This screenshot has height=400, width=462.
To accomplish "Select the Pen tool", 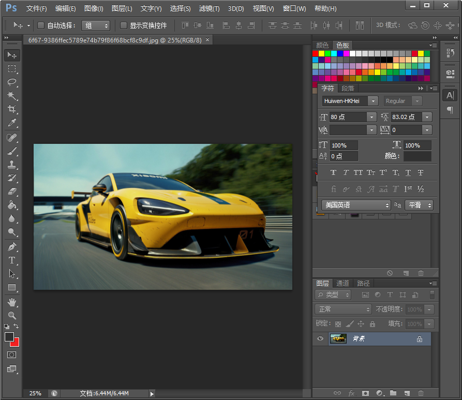I will click(12, 247).
